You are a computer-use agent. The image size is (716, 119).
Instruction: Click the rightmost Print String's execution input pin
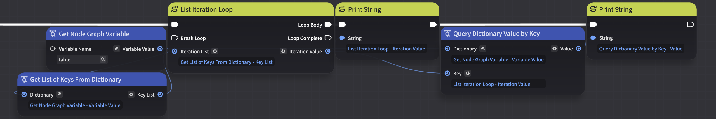click(593, 25)
